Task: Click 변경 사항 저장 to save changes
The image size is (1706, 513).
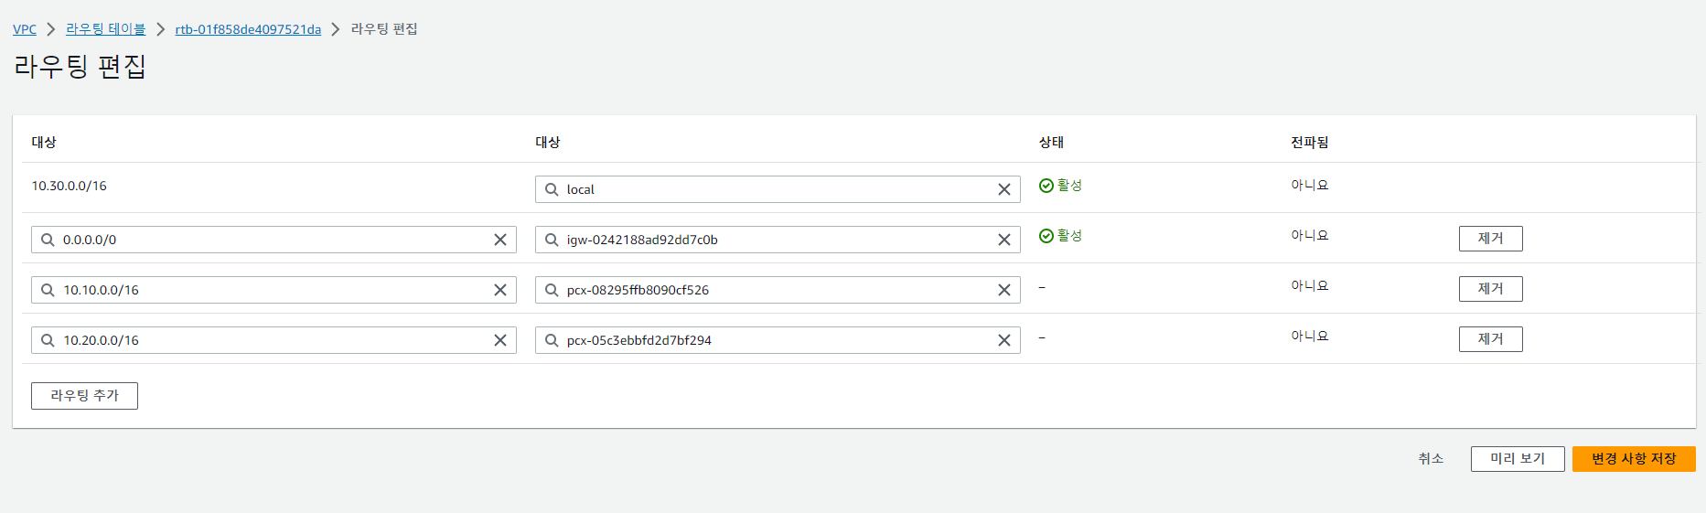Action: pos(1634,459)
